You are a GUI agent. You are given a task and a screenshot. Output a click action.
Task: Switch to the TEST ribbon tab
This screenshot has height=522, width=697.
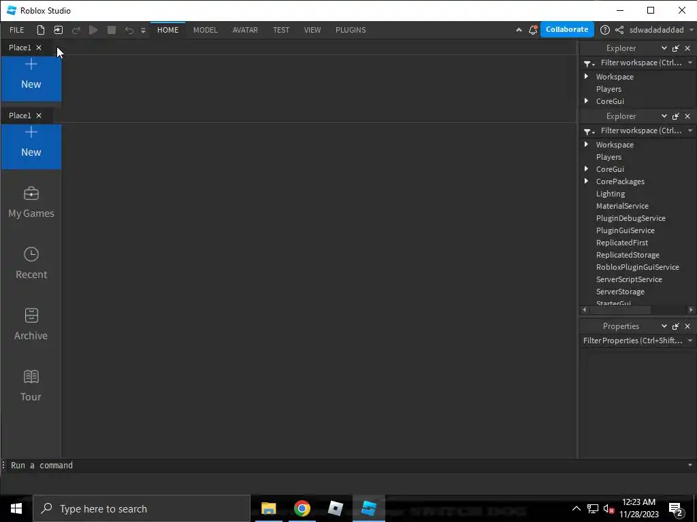click(x=281, y=30)
